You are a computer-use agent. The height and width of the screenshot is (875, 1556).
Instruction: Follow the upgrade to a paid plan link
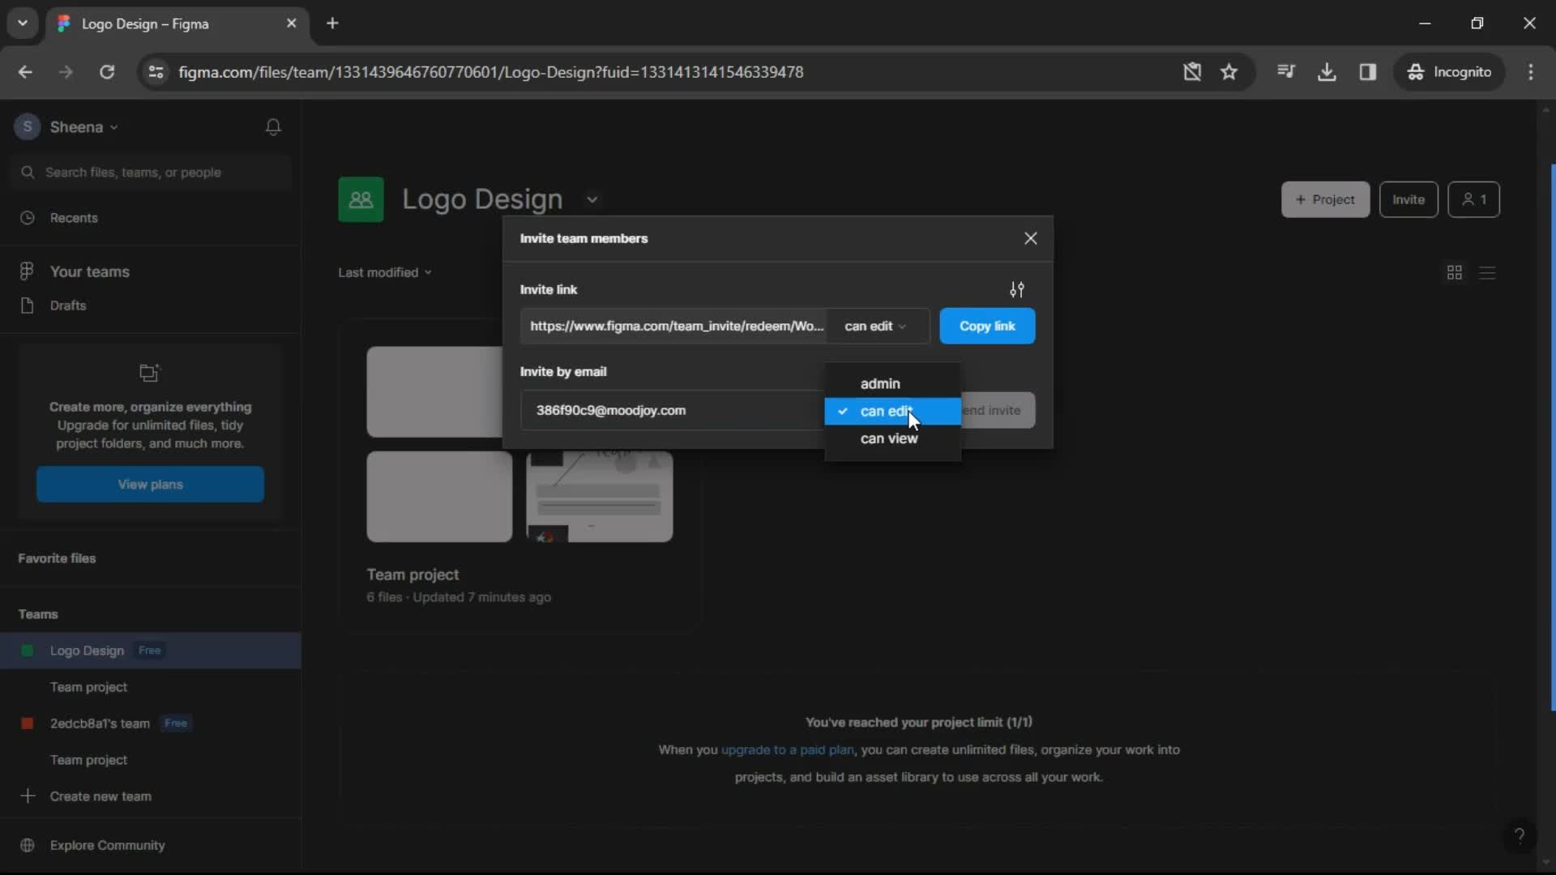787,750
